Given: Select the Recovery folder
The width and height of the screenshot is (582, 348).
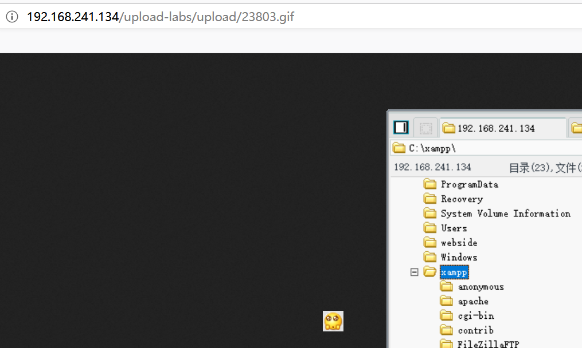Looking at the screenshot, I should point(462,199).
